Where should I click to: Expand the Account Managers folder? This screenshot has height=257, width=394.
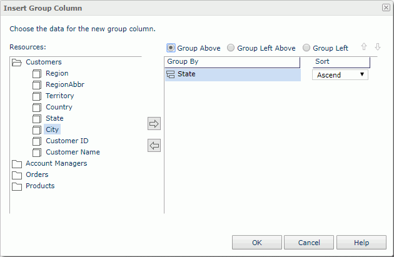coord(17,164)
